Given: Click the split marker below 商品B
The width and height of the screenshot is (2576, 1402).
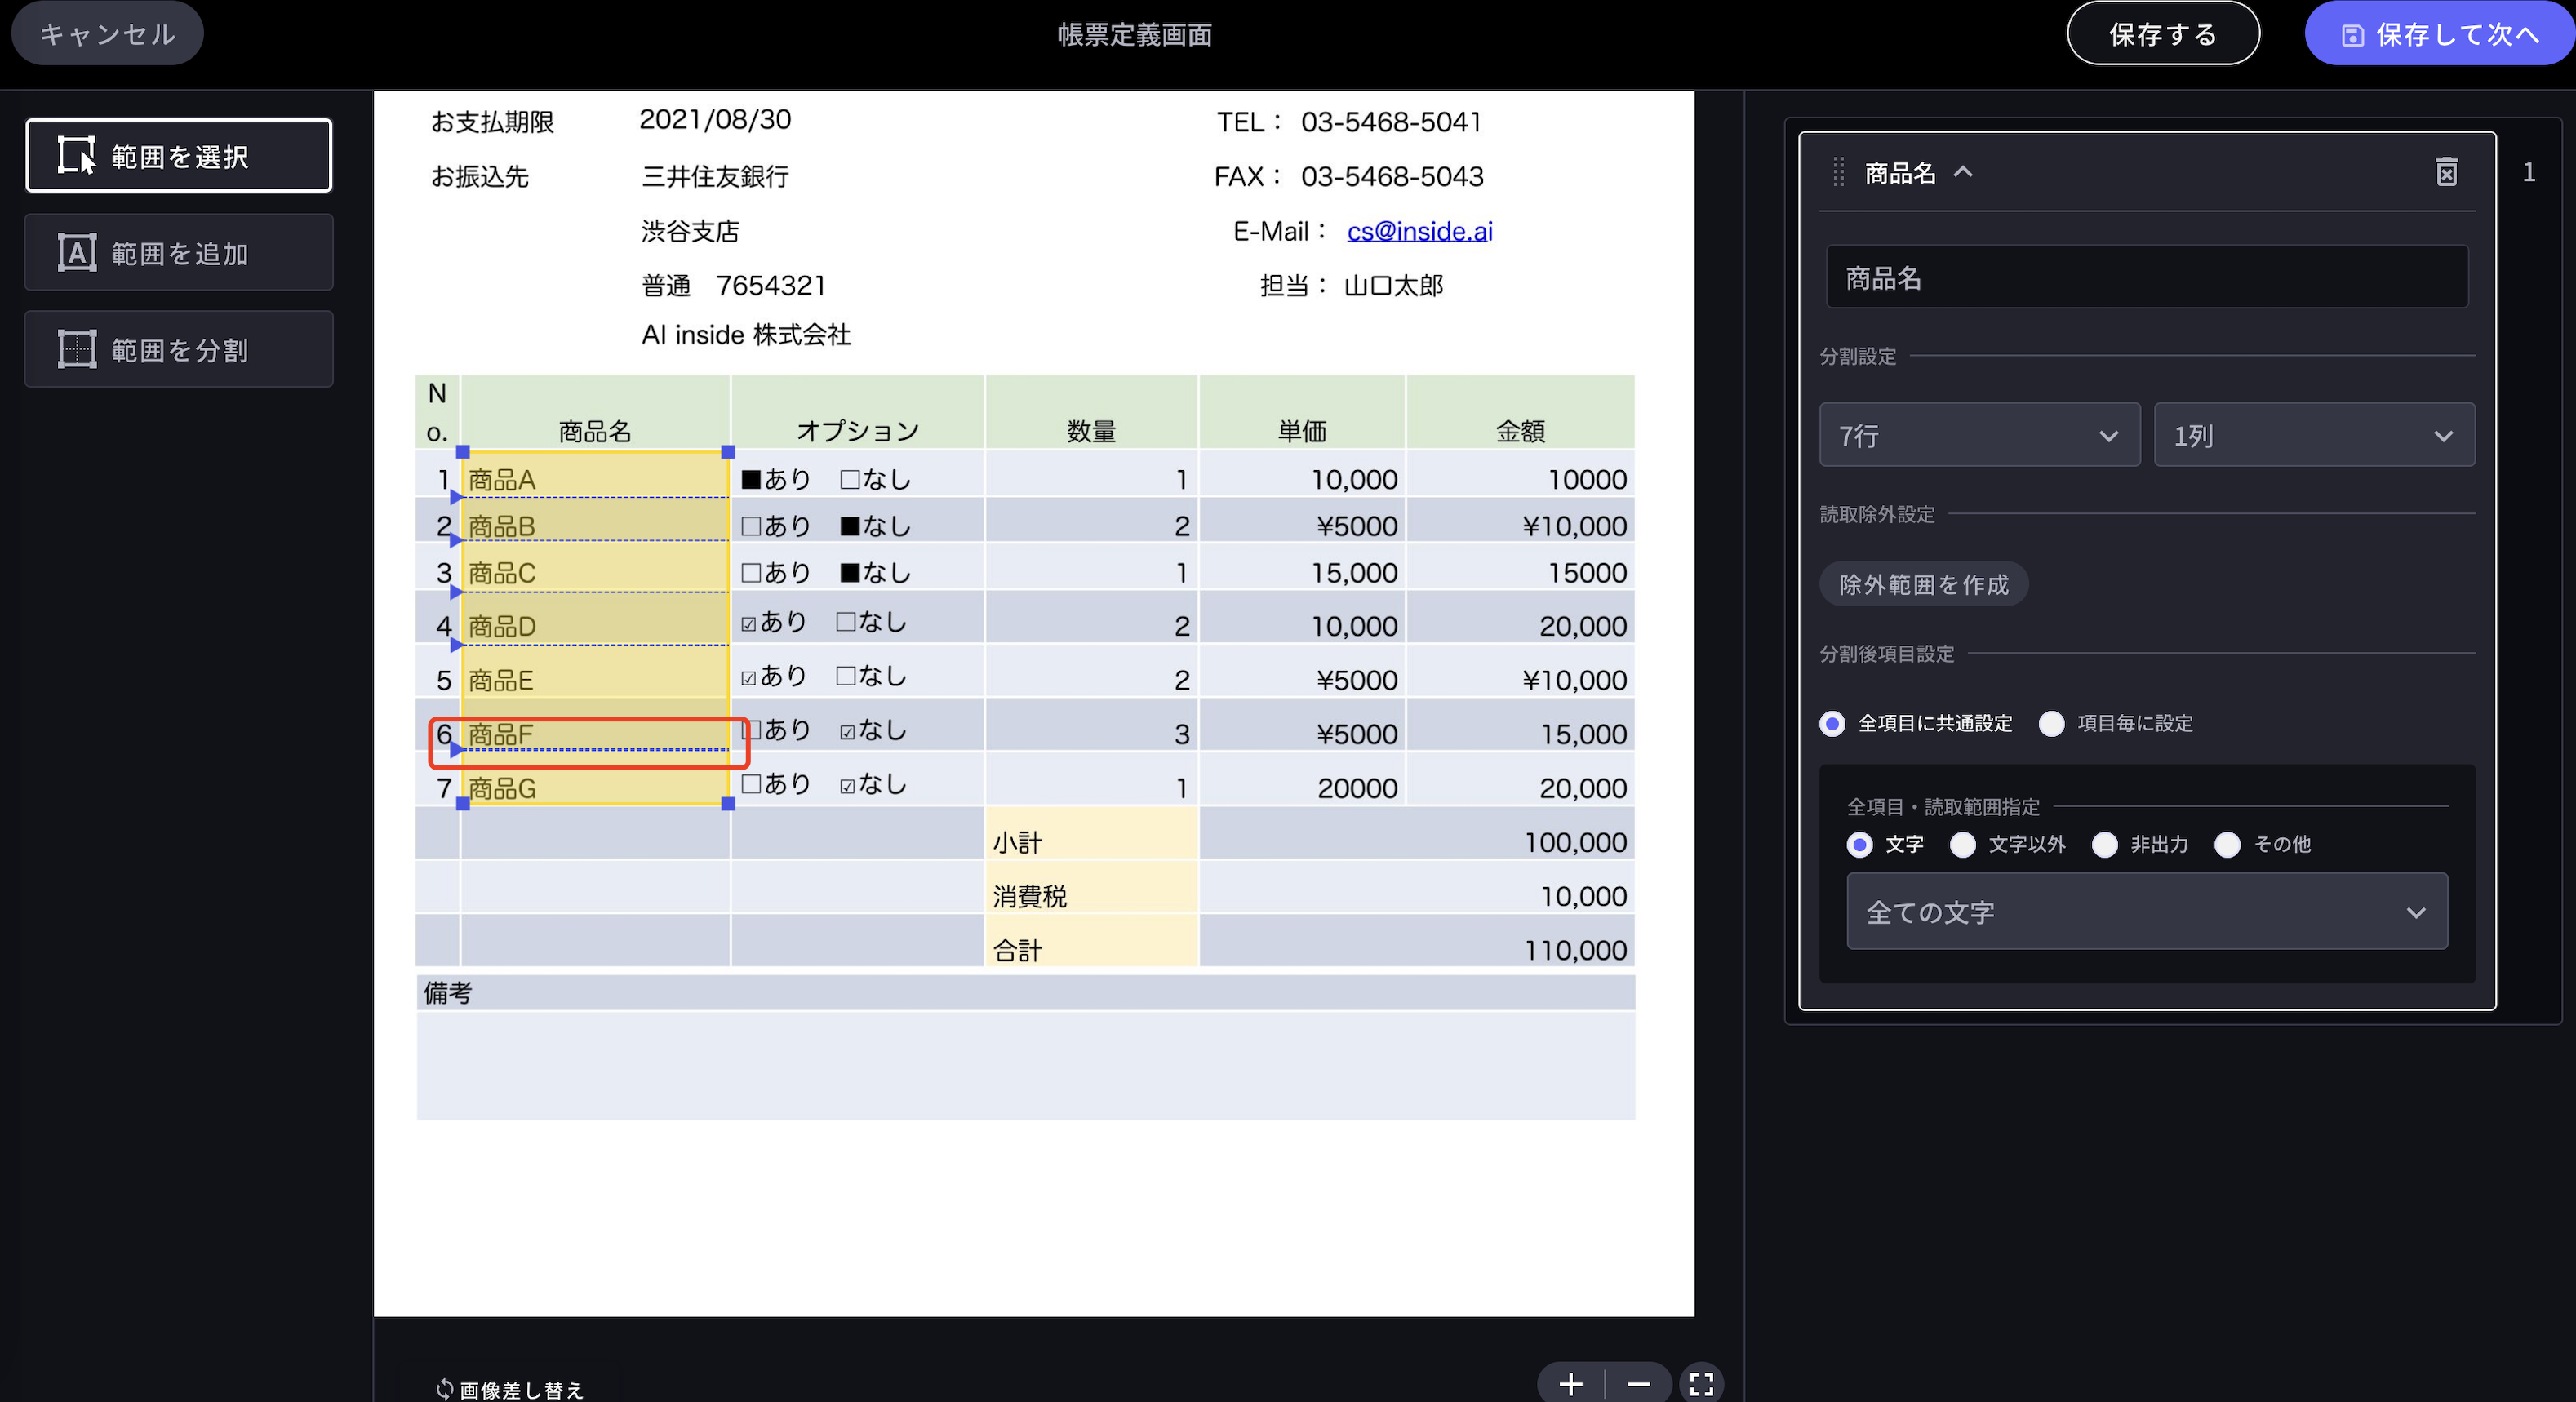Looking at the screenshot, I should tap(457, 540).
